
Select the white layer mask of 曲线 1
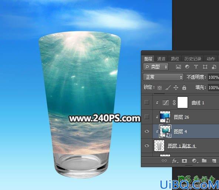point(182,102)
